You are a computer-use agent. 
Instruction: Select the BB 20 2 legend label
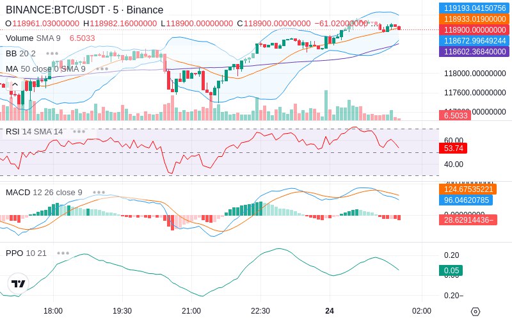[x=20, y=53]
